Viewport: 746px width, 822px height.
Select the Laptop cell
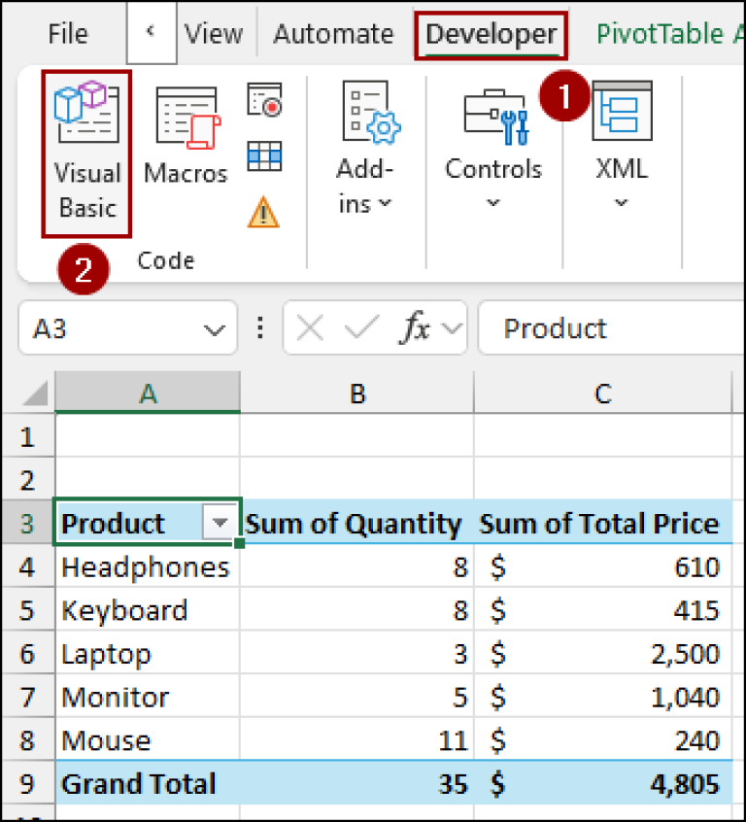click(x=146, y=654)
